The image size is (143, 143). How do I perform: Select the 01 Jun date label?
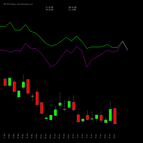pos(41,136)
